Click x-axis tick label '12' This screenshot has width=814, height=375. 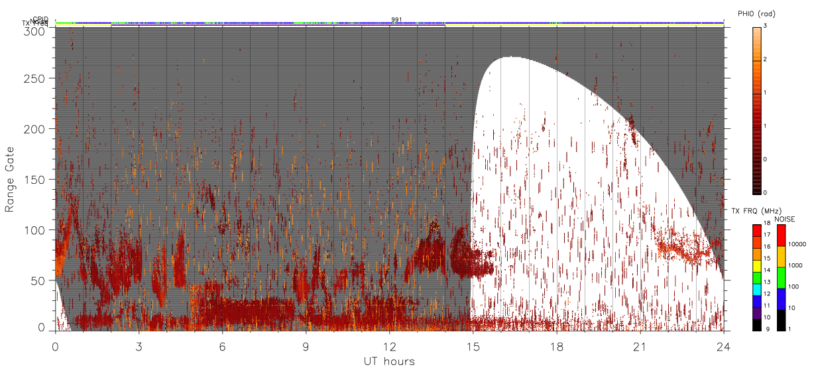tap(389, 346)
